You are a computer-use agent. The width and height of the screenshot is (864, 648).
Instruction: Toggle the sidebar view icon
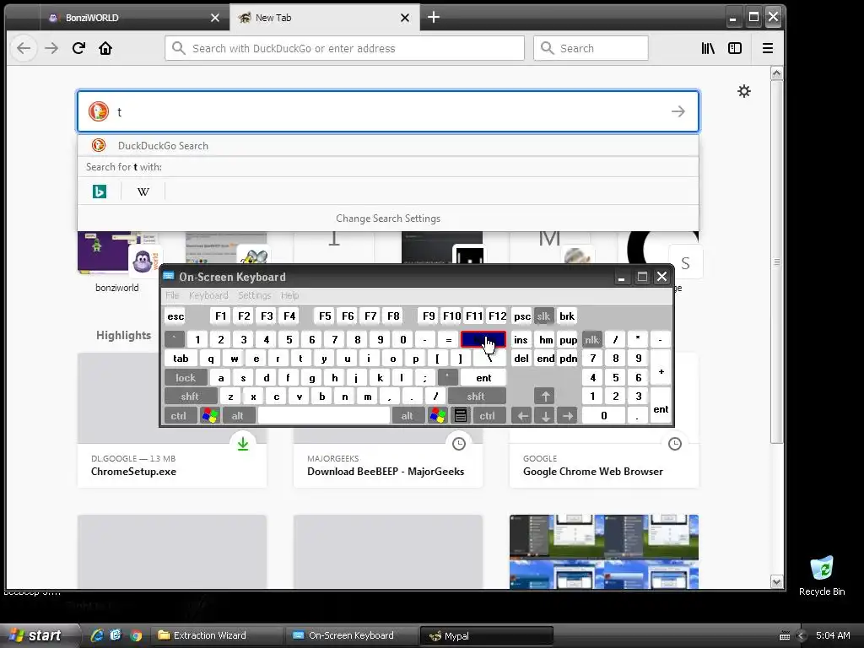(x=735, y=48)
